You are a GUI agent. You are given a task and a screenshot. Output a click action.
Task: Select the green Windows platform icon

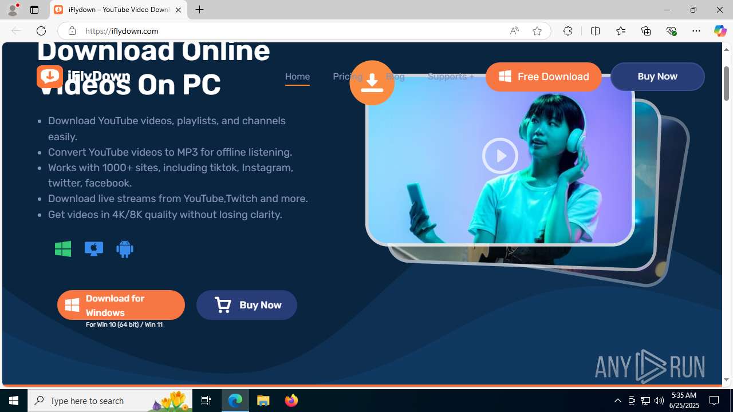pyautogui.click(x=63, y=249)
